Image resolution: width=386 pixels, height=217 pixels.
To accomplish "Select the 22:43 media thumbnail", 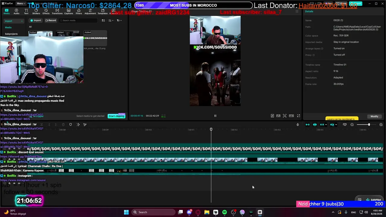I will click(68, 33).
